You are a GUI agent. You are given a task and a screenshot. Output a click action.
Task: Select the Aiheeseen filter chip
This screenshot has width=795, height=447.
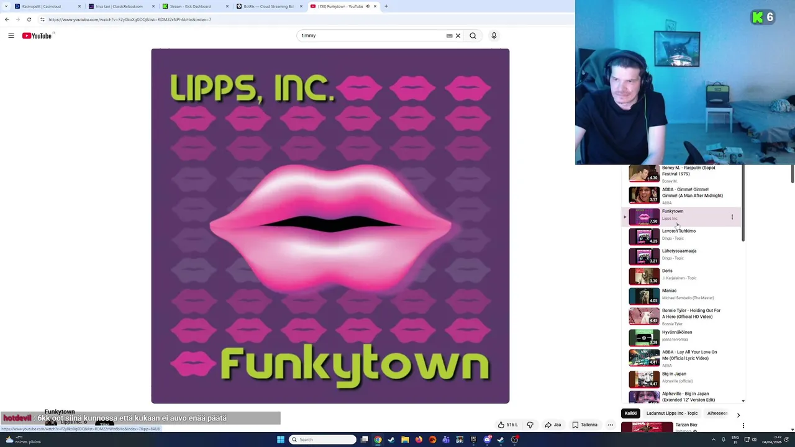717,413
